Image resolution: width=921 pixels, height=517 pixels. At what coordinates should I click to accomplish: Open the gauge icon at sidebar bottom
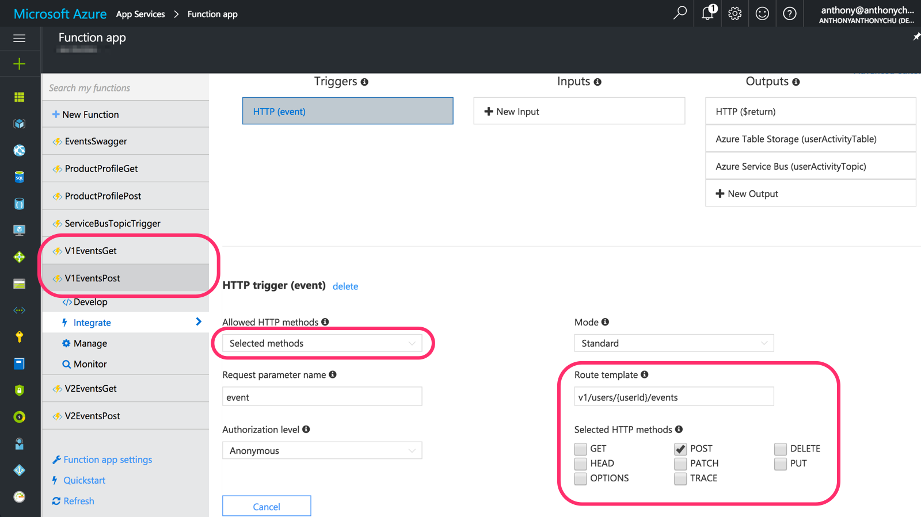20,497
